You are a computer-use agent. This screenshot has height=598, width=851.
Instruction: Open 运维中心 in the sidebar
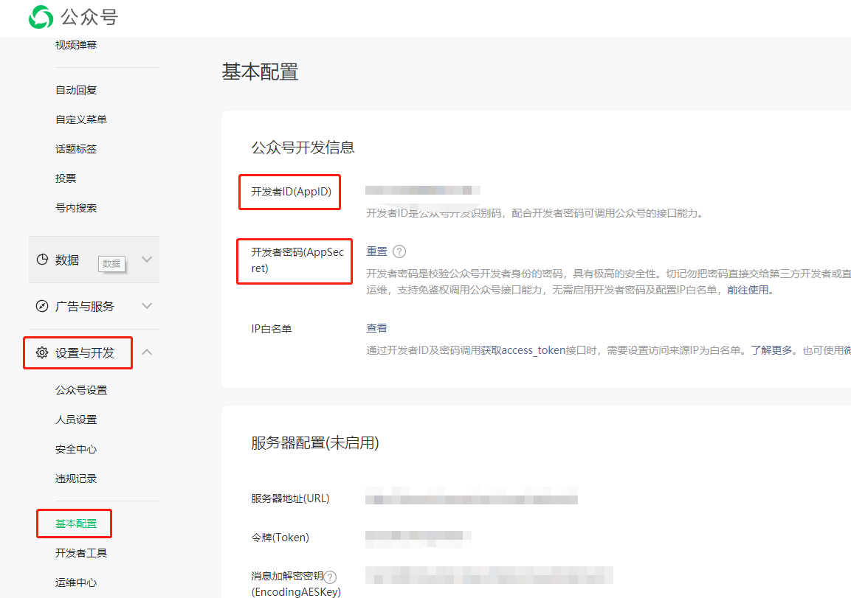(x=76, y=583)
